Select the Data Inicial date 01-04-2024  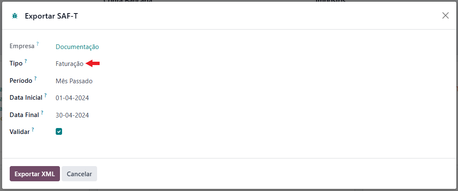tap(72, 98)
